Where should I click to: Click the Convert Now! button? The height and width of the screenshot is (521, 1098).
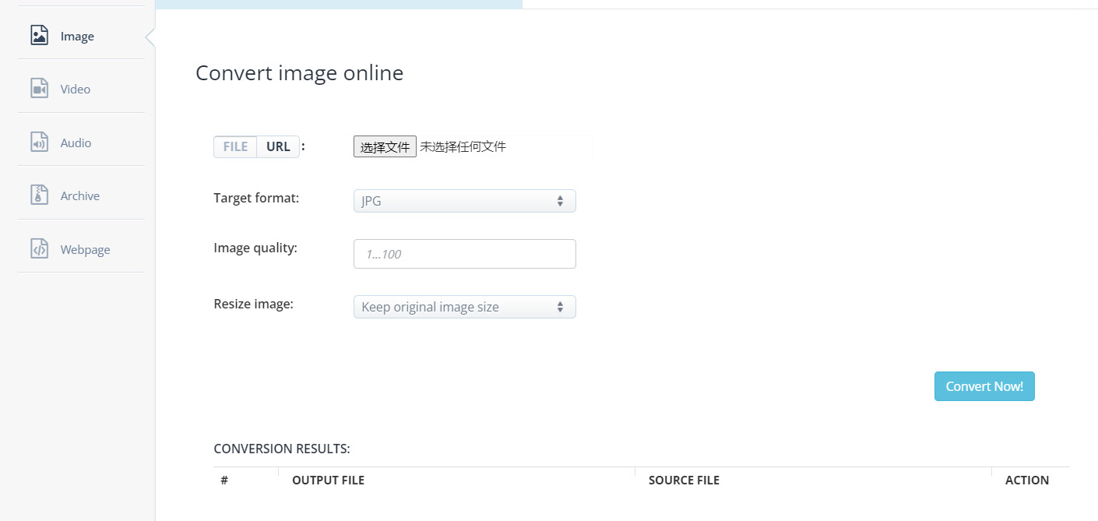[984, 386]
